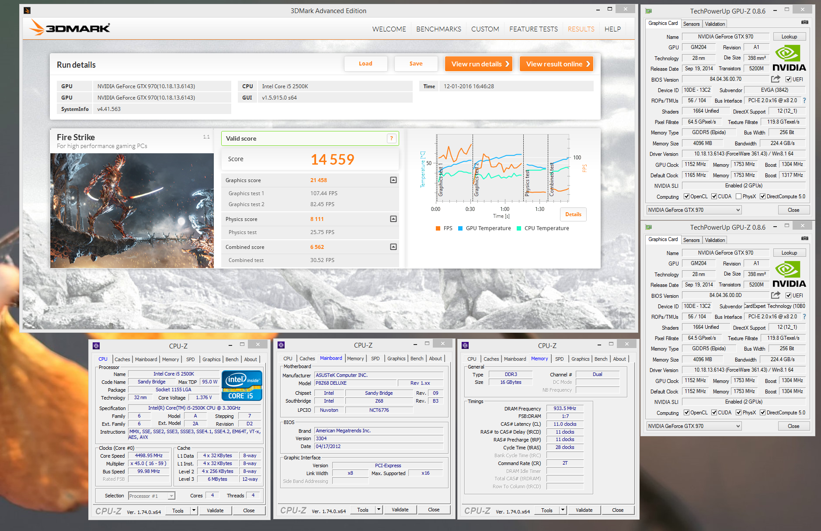The height and width of the screenshot is (531, 821).
Task: Click the Close button in the Memory CPU-Z window
Action: 618,510
